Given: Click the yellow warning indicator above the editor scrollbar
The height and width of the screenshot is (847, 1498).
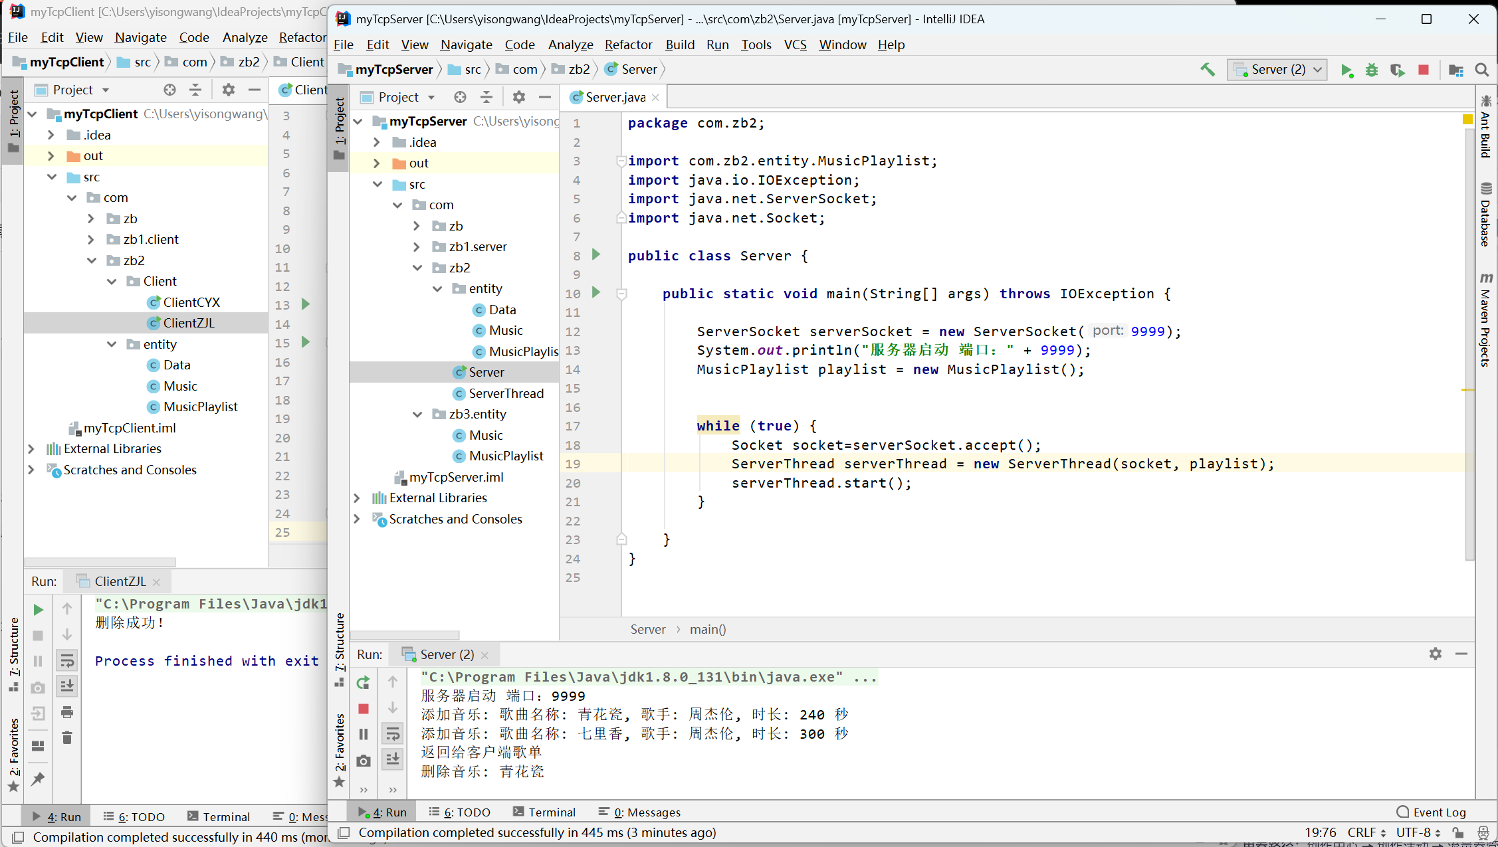Looking at the screenshot, I should coord(1467,120).
